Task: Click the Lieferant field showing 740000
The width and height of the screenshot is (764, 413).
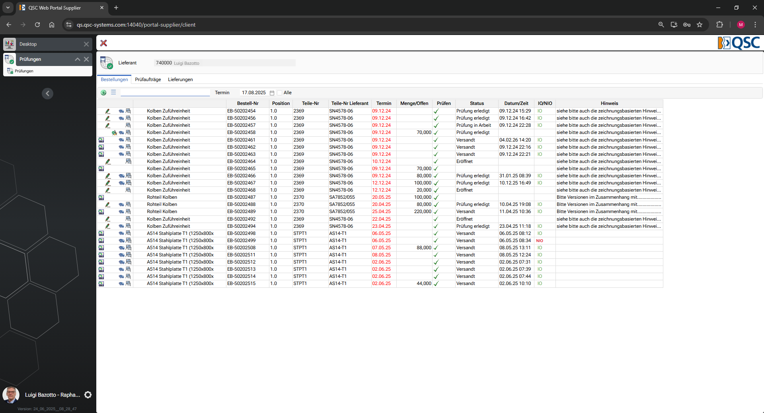Action: (224, 63)
